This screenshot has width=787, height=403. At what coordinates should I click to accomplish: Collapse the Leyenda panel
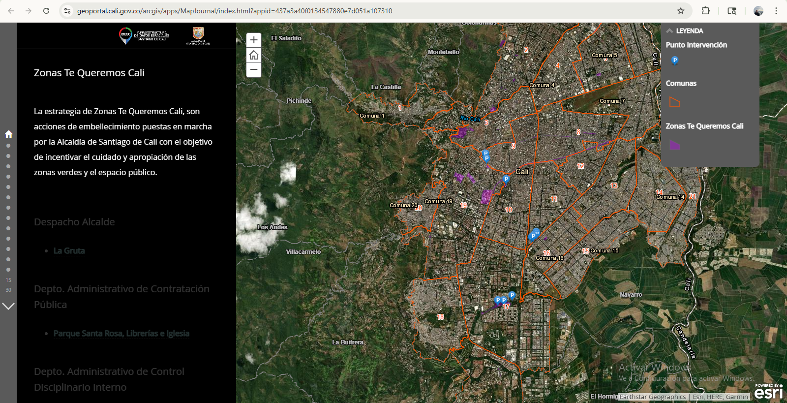(669, 31)
